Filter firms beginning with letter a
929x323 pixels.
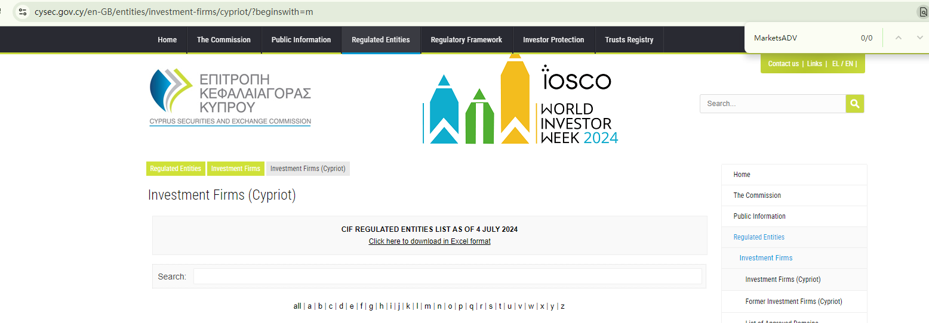pos(309,306)
